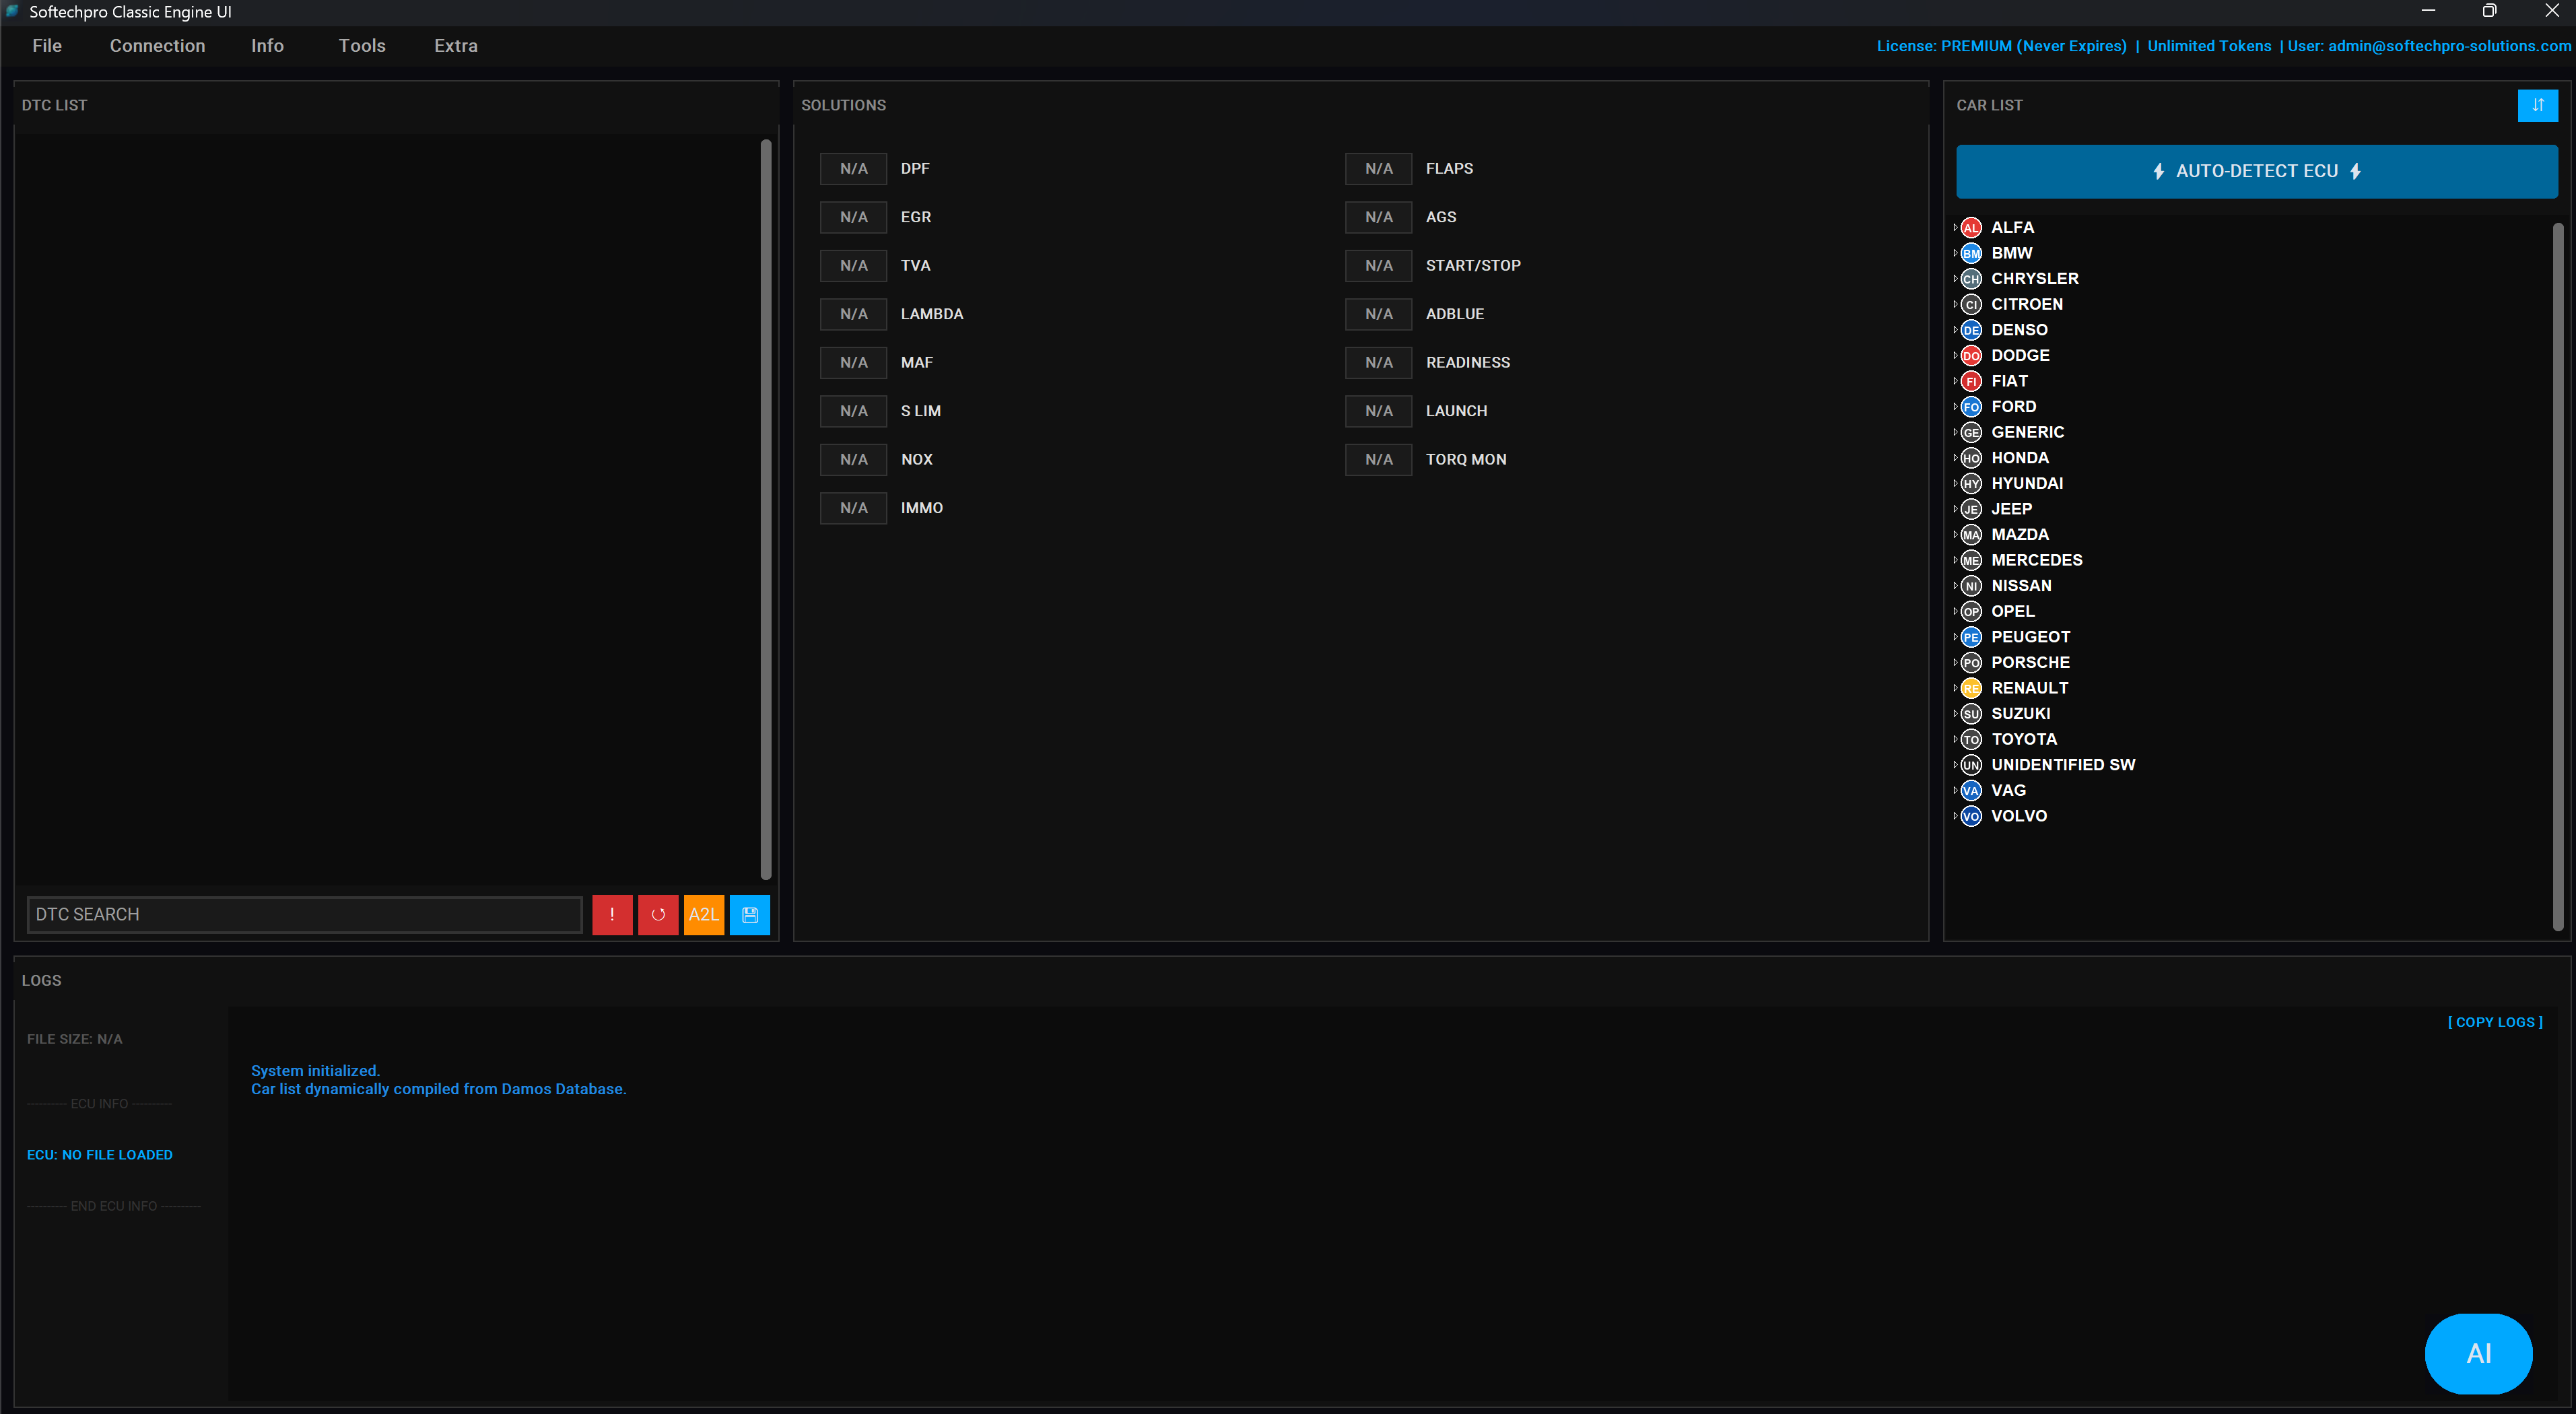Click the Softechpro app icon in title bar

click(12, 11)
